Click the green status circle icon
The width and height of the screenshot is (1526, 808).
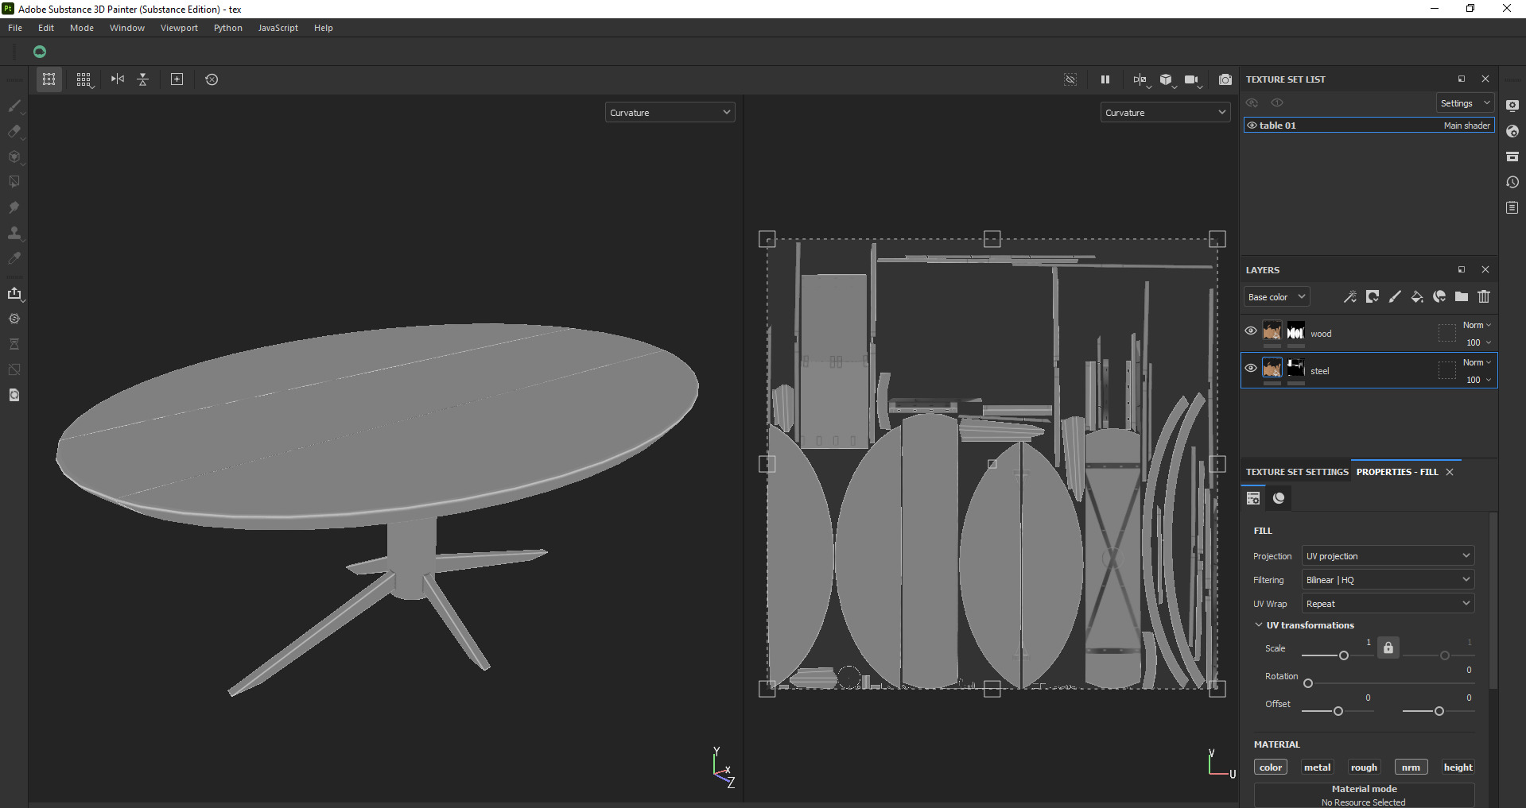(x=40, y=52)
